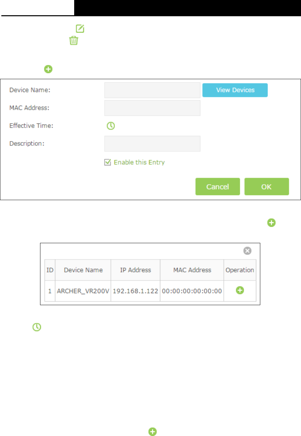Toggle the Enable this Entry checkbox
The width and height of the screenshot is (301, 436).
click(x=107, y=162)
